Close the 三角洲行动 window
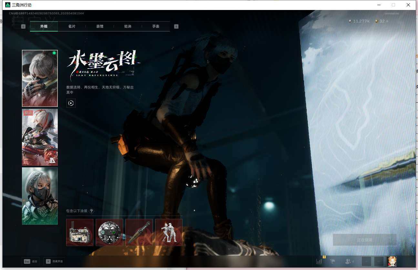 408,5
